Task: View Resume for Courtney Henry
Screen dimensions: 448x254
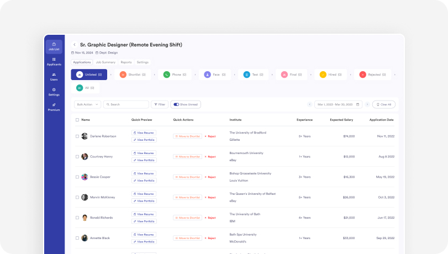Action: click(x=144, y=153)
